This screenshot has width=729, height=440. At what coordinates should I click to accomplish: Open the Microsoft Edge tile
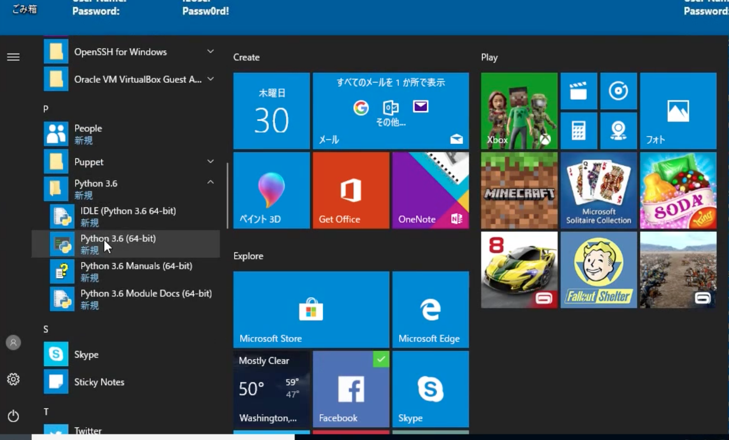pyautogui.click(x=430, y=310)
